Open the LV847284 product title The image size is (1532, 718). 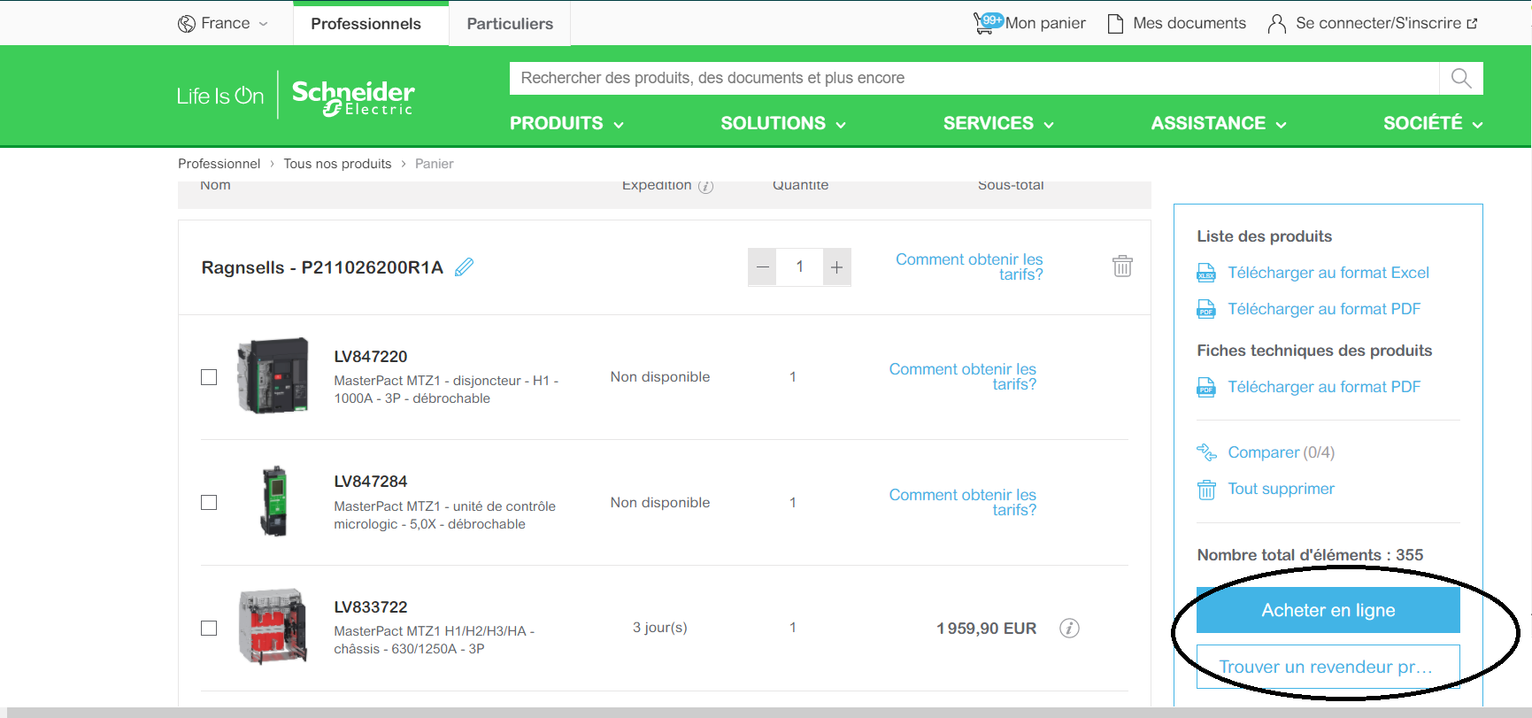(x=371, y=482)
